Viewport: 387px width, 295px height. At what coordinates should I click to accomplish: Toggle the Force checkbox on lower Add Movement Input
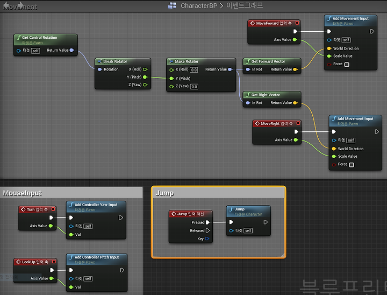point(352,165)
